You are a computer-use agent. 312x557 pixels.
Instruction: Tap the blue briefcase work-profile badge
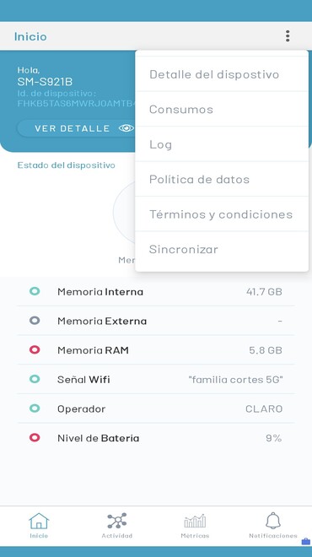point(305,541)
